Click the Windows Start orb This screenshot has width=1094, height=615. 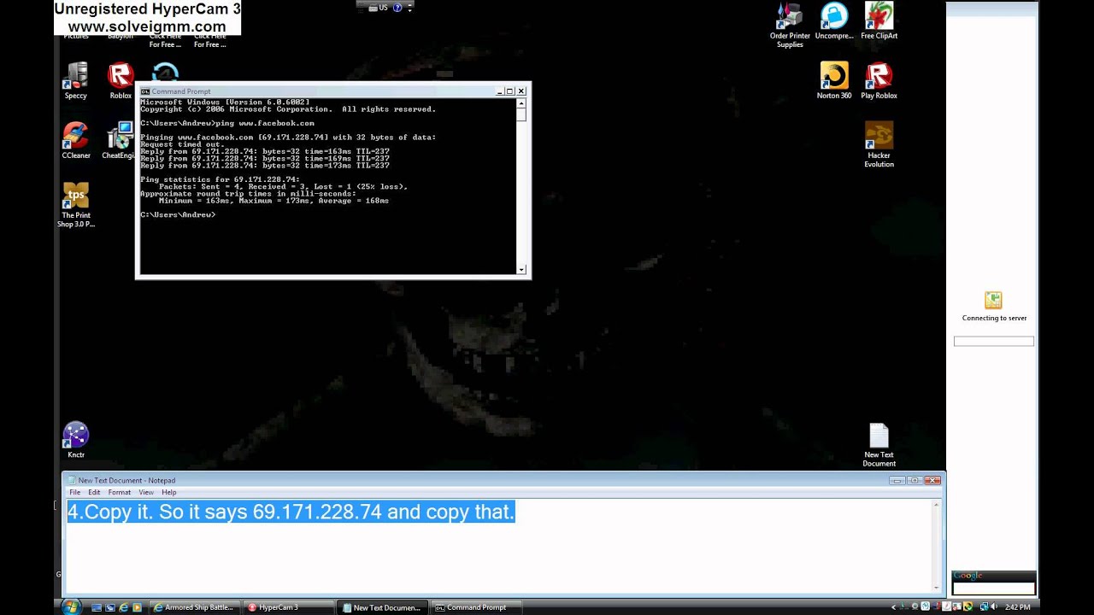(x=71, y=607)
